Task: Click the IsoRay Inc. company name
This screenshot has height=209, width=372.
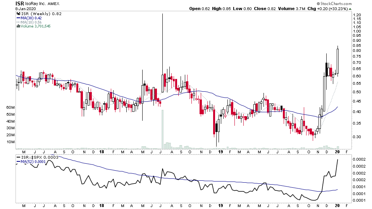Action: pyautogui.click(x=36, y=4)
